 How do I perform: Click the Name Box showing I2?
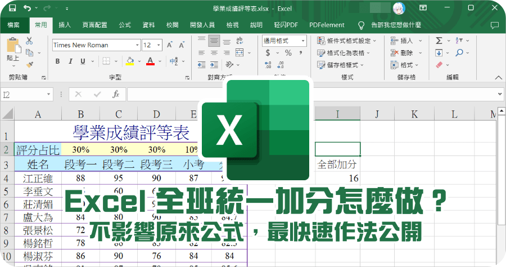(26, 95)
